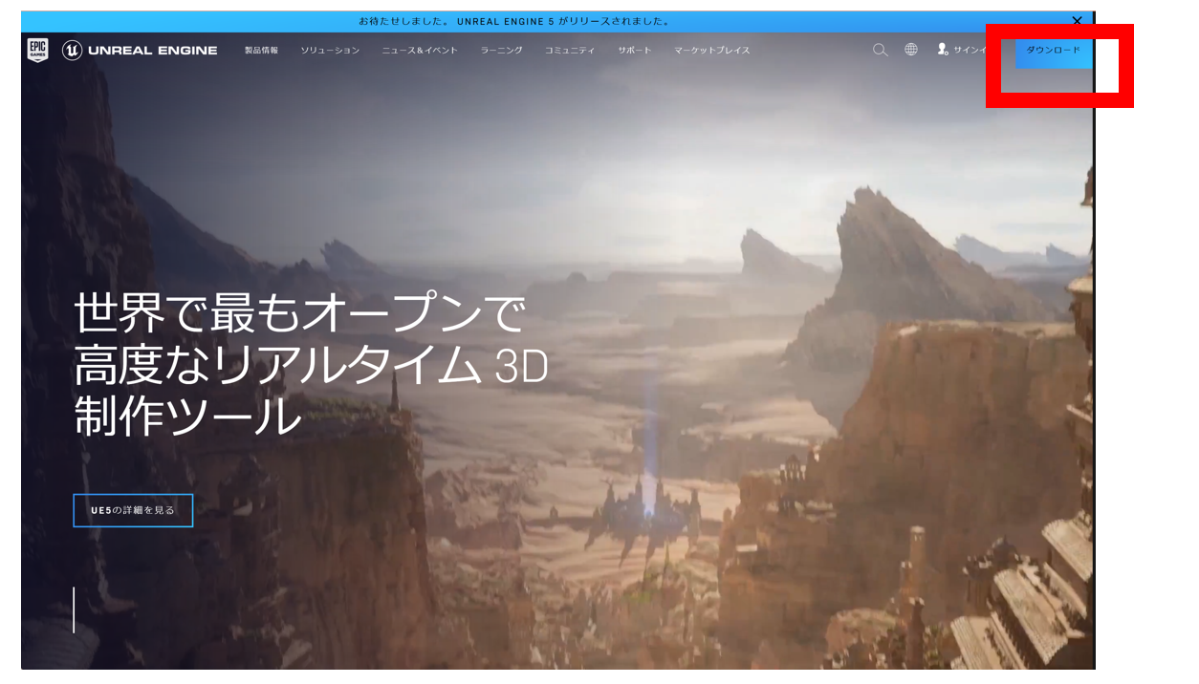Image resolution: width=1199 pixels, height=684 pixels.
Task: Go to マーケットプレイス
Action: [x=712, y=51]
